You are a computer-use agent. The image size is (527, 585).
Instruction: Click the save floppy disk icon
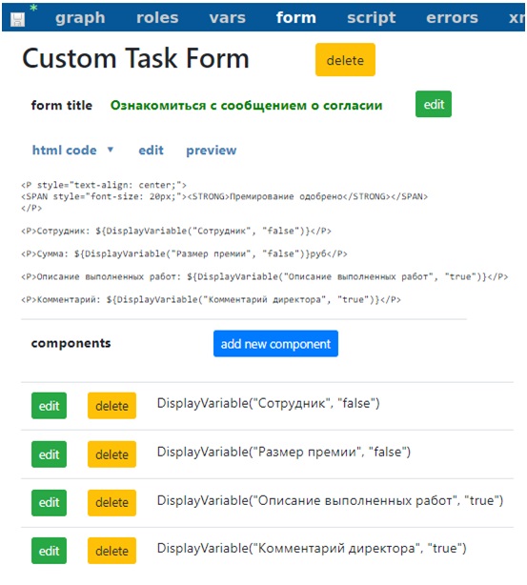[x=17, y=19]
